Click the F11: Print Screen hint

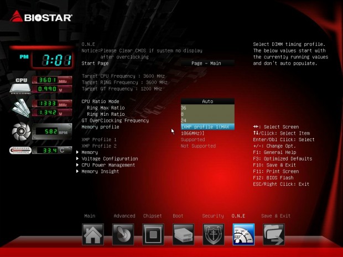[x=276, y=172]
